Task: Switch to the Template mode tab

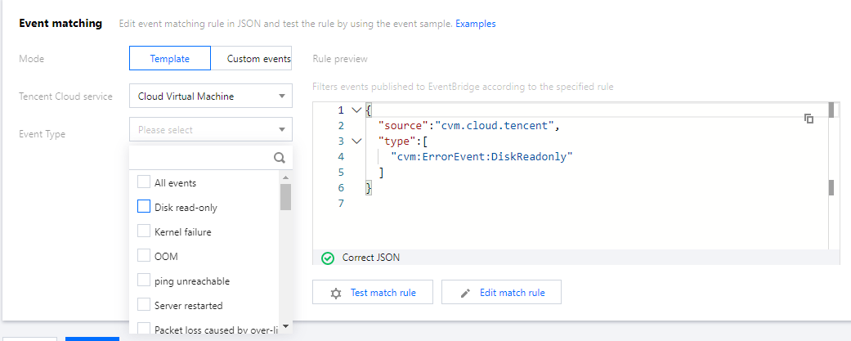Action: (x=170, y=59)
